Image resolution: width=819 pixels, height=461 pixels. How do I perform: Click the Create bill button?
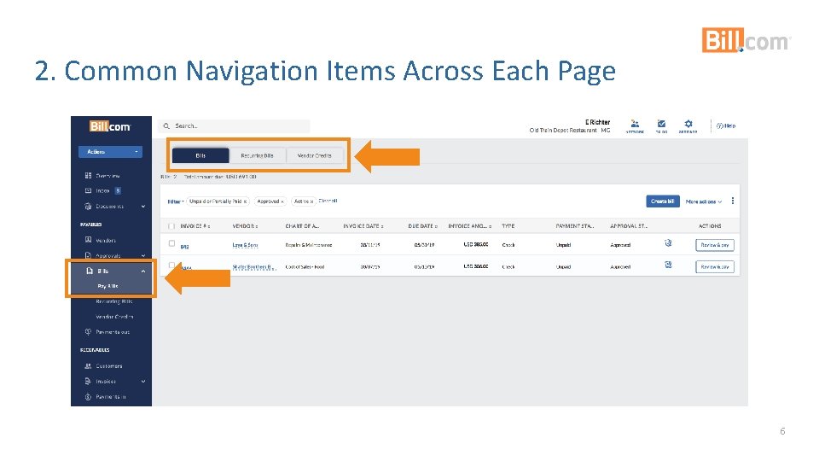pyautogui.click(x=662, y=201)
